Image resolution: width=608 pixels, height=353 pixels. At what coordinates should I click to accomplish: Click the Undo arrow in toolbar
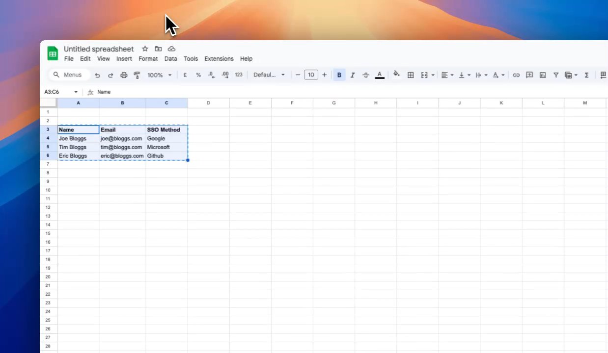(97, 75)
